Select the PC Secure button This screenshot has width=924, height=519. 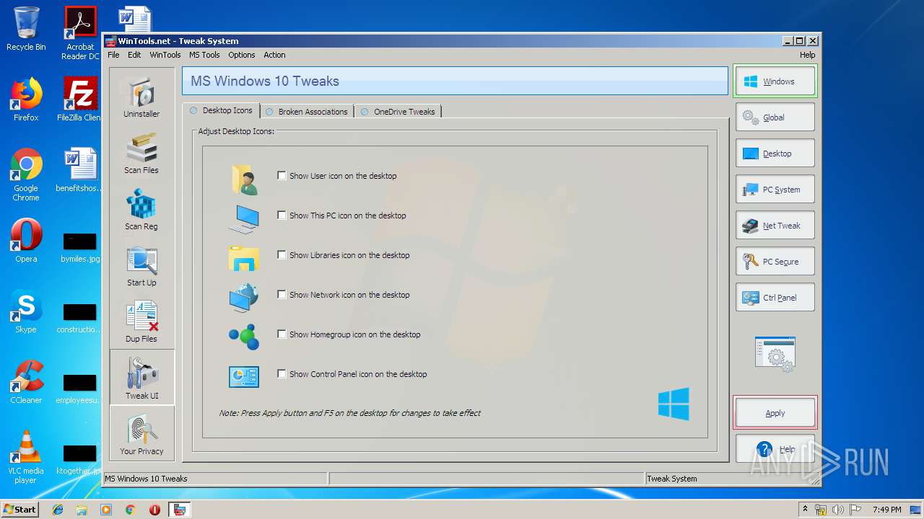point(775,262)
